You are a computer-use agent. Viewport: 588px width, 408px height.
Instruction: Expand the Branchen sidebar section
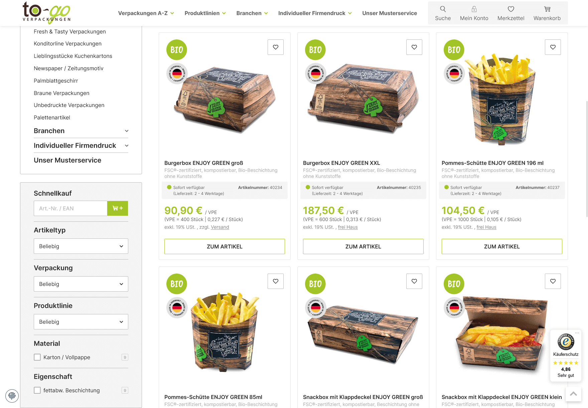pyautogui.click(x=81, y=131)
